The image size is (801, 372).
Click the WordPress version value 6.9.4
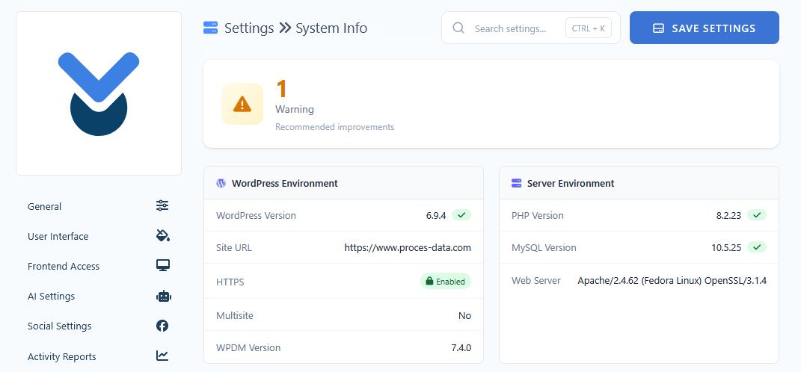pyautogui.click(x=436, y=215)
